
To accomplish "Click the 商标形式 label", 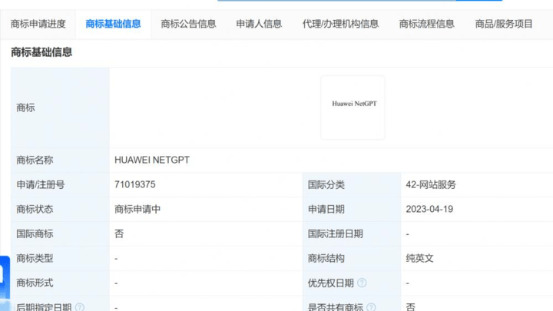I will point(35,283).
